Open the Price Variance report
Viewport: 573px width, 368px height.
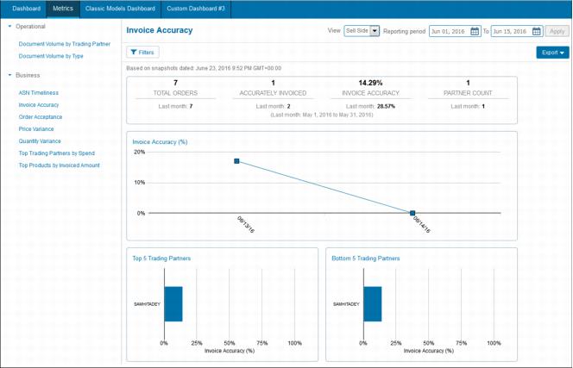36,129
